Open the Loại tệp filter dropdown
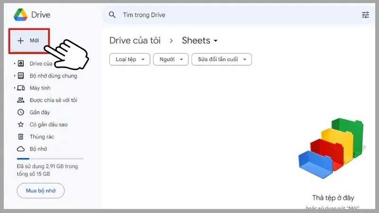 tap(130, 60)
